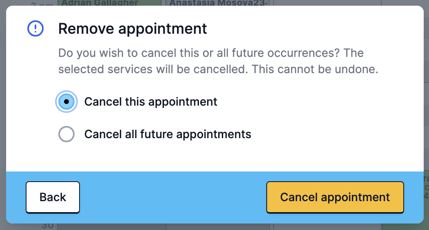This screenshot has height=230, width=429.
Task: Click the "This cannot be undone" sentence
Action: [315, 69]
